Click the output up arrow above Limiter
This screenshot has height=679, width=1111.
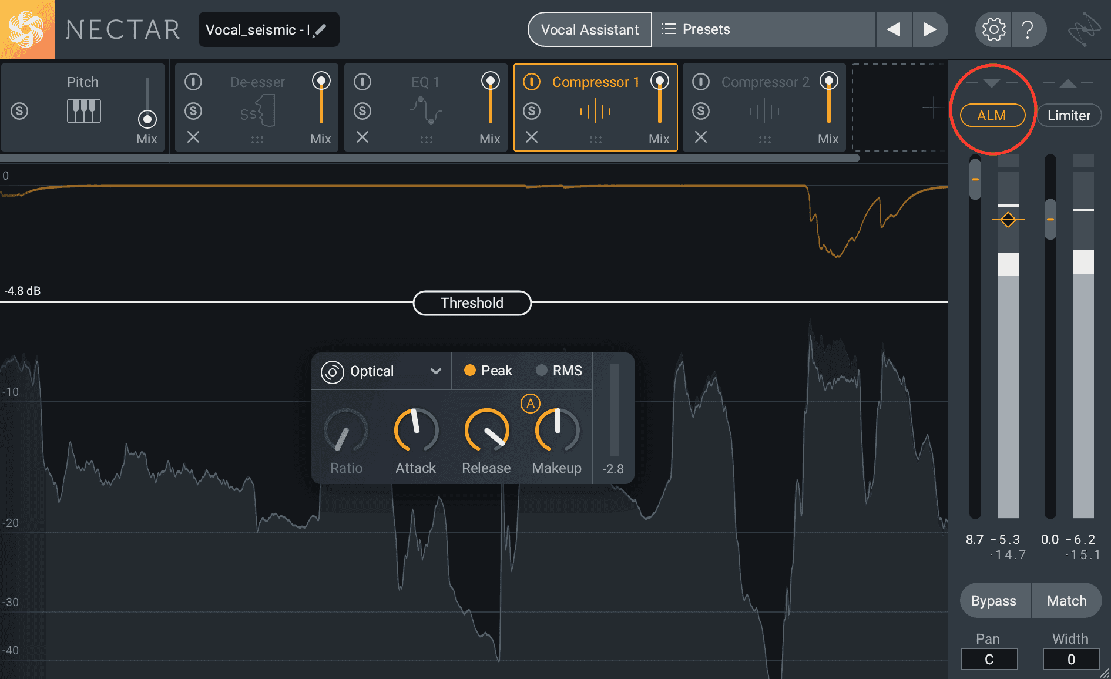[1068, 83]
